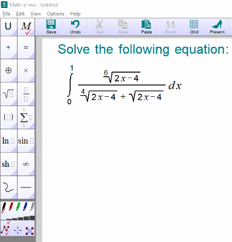Insert a sigma summation template
The width and height of the screenshot is (232, 242).
(x=26, y=117)
